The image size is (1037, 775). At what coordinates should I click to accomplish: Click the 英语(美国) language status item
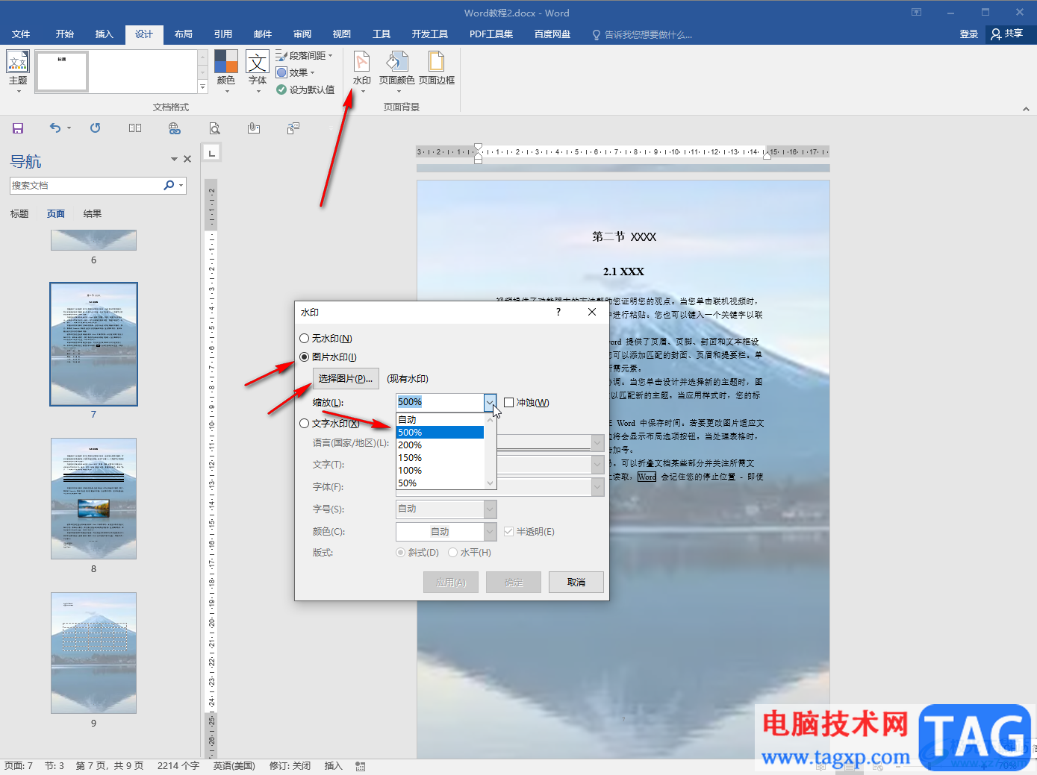(x=234, y=766)
